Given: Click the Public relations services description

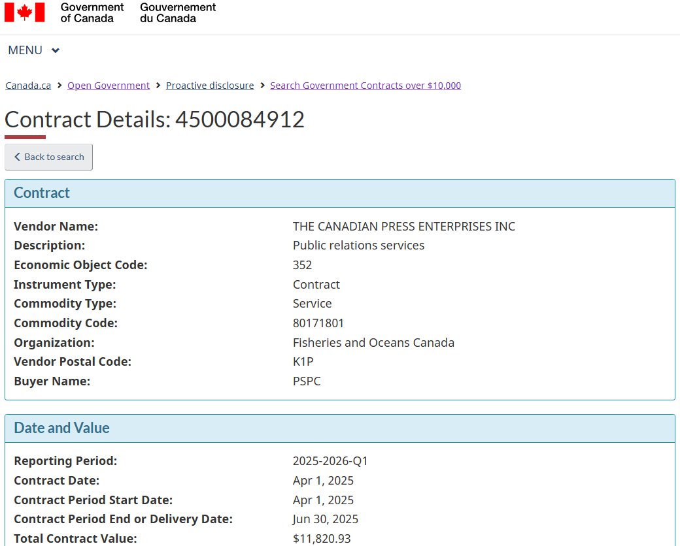Looking at the screenshot, I should pos(359,246).
